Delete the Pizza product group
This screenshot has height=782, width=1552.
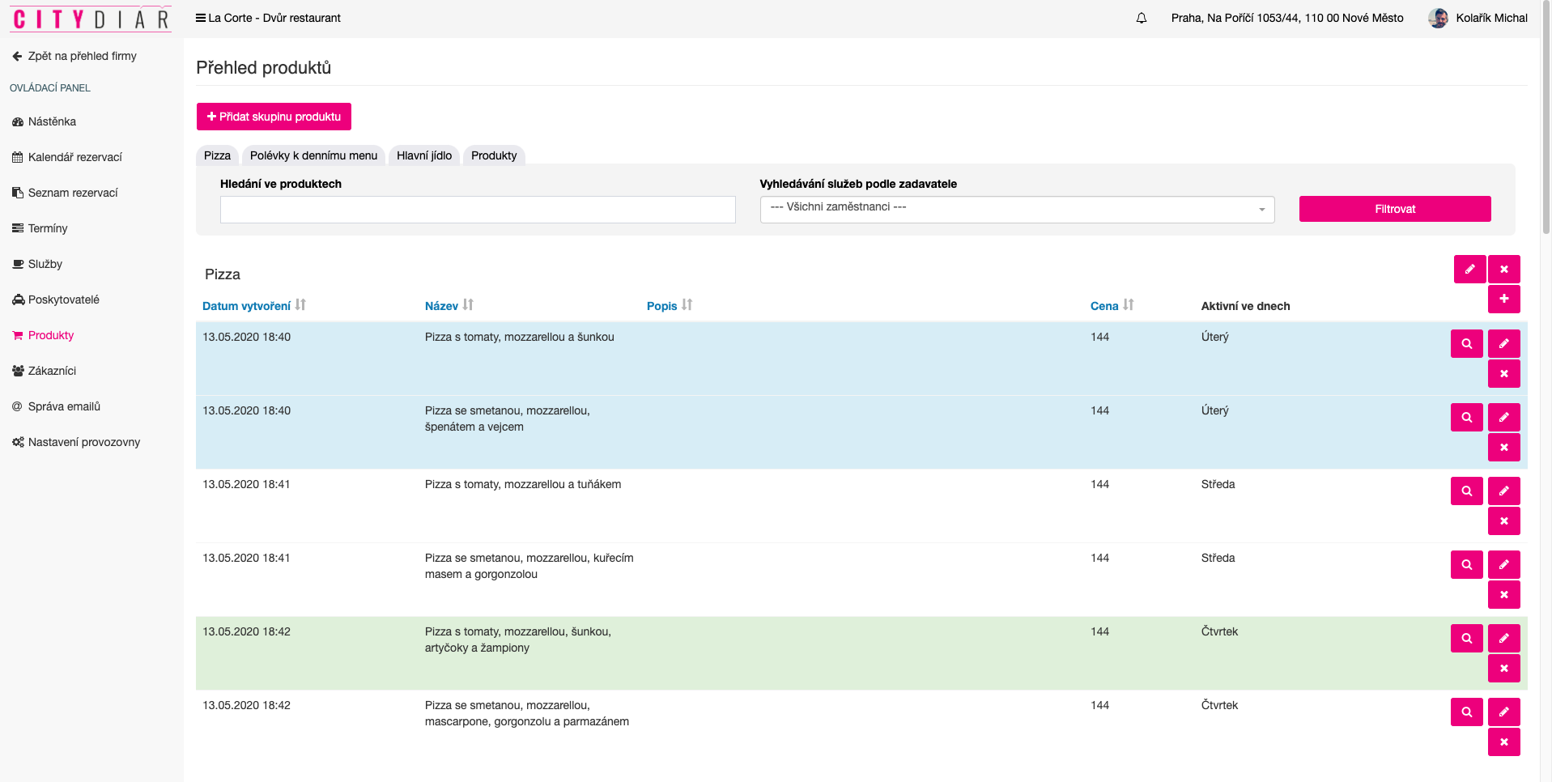click(x=1503, y=270)
